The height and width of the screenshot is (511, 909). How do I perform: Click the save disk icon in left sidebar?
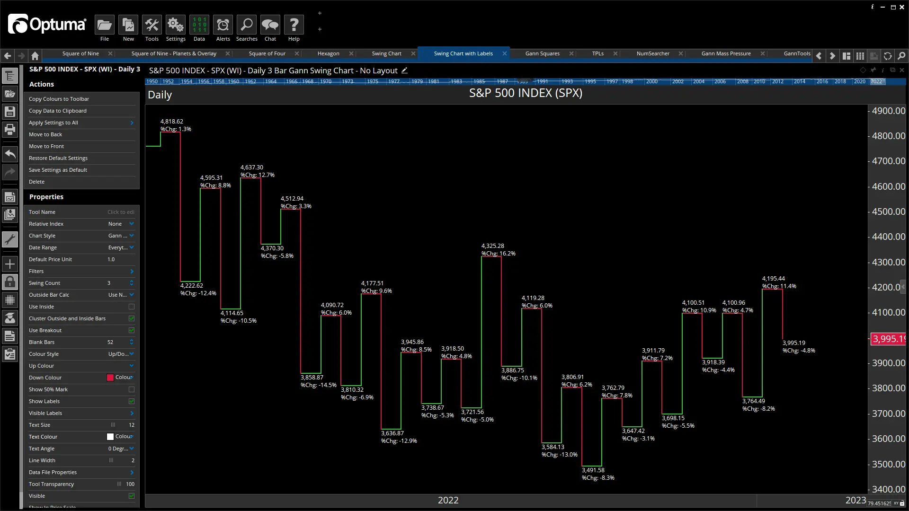(x=10, y=112)
